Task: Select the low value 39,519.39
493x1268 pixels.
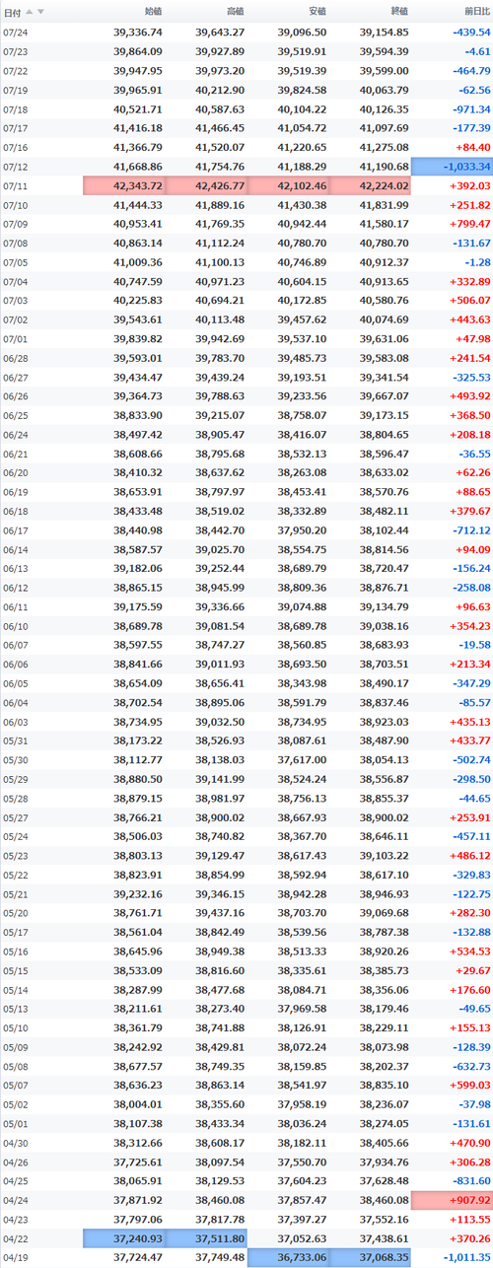Action: pos(302,70)
